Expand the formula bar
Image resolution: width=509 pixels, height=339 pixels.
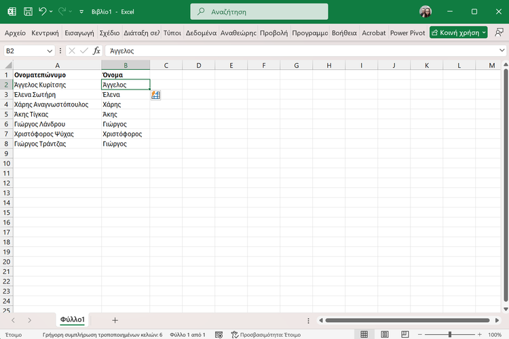[x=501, y=51]
